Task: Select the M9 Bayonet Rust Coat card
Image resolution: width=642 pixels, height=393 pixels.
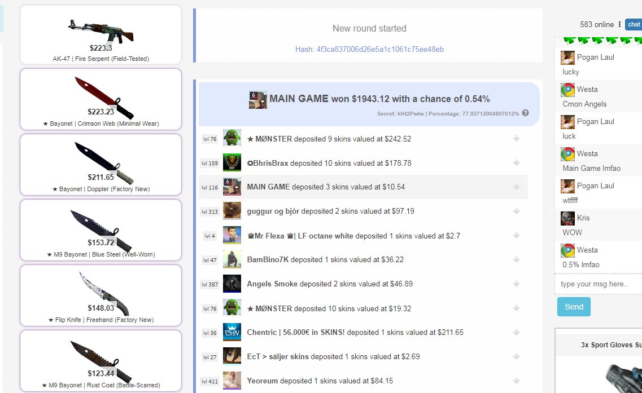Action: [x=101, y=361]
